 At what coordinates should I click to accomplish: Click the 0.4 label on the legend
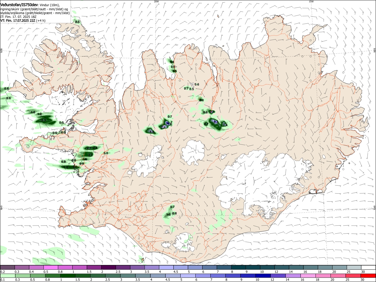[x=31, y=272]
